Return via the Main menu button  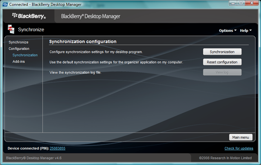(x=241, y=137)
